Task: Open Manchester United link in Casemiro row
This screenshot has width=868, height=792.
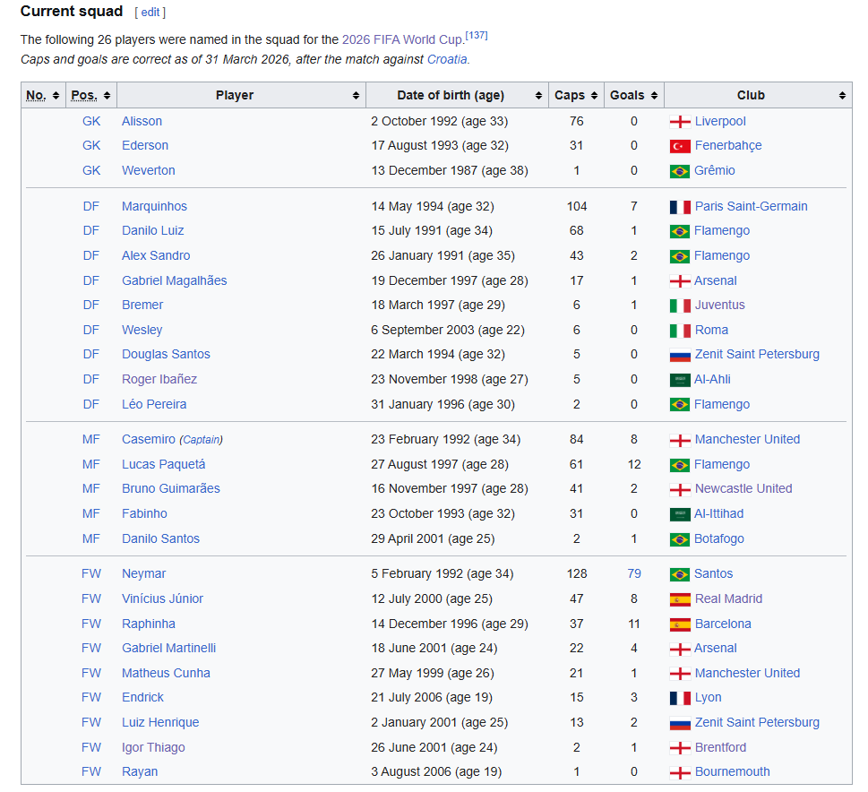Action: (x=747, y=440)
